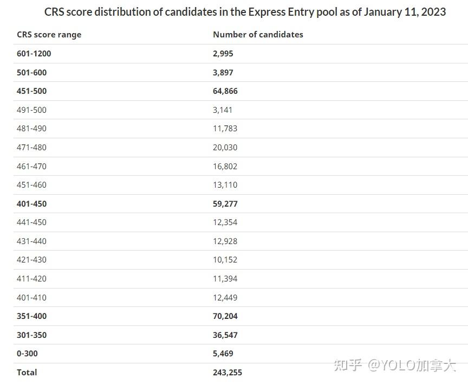Click the 2,995 candidates value

[x=223, y=54]
